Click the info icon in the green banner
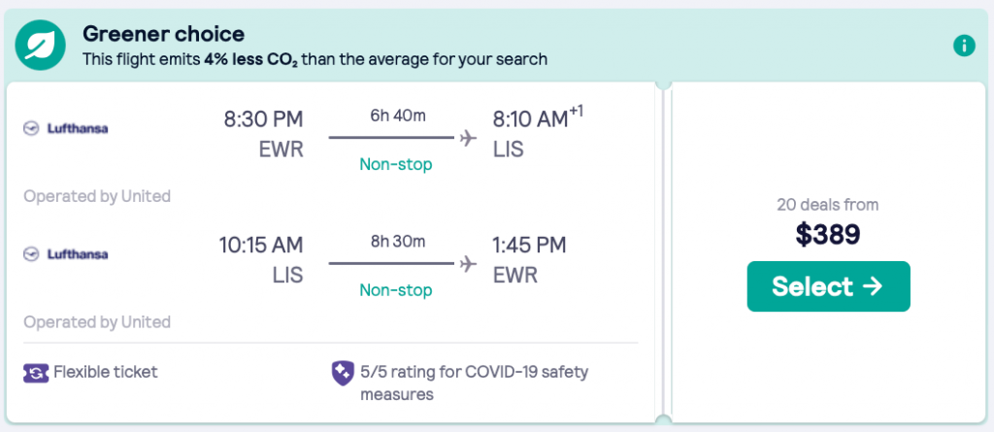The width and height of the screenshot is (994, 432). (x=963, y=45)
